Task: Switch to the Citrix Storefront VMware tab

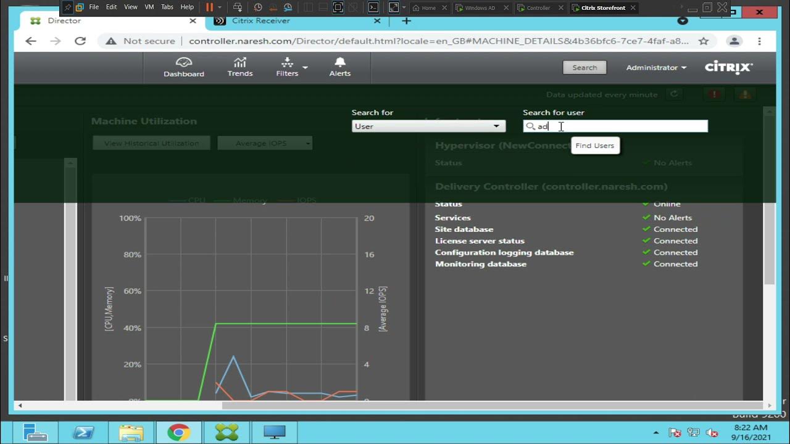Action: (x=603, y=8)
